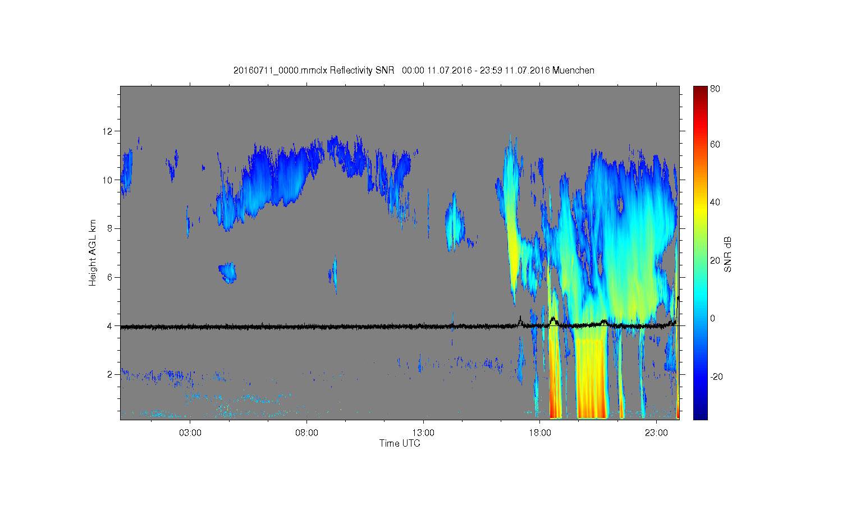The height and width of the screenshot is (505, 842).
Task: Click the 'Time UTC' x-axis label
Action: (400, 443)
